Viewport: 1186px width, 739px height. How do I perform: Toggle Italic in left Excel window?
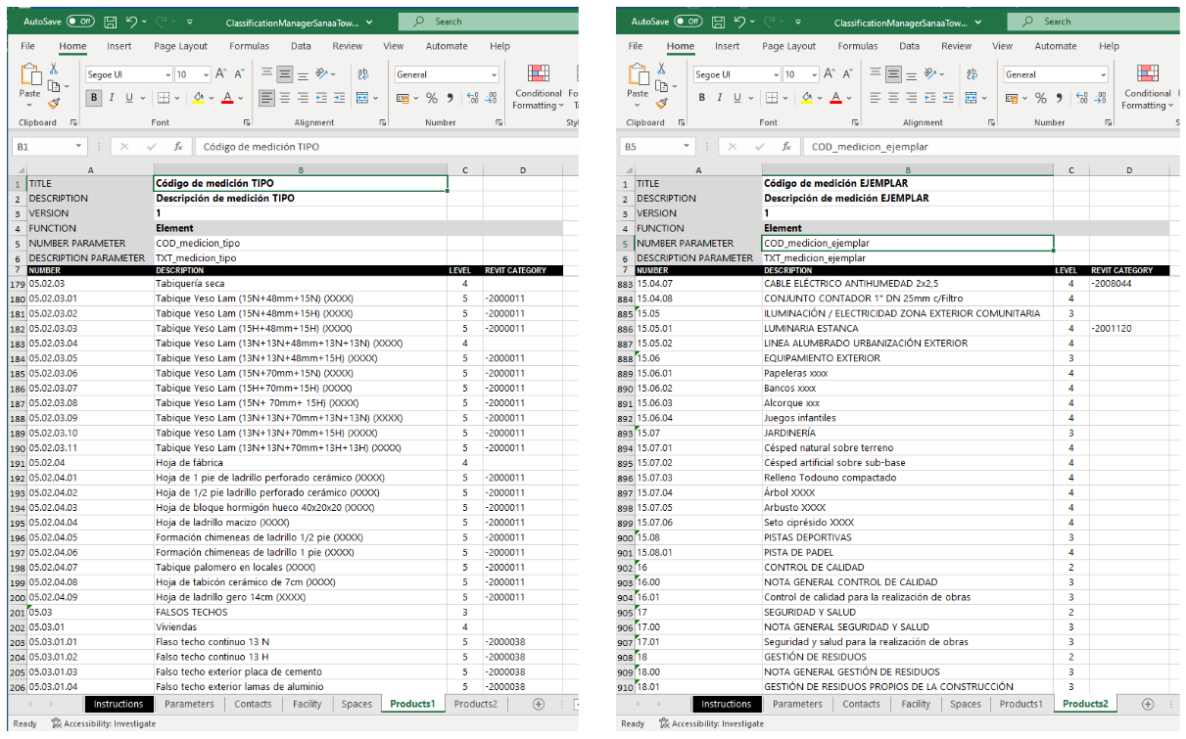pyautogui.click(x=113, y=98)
